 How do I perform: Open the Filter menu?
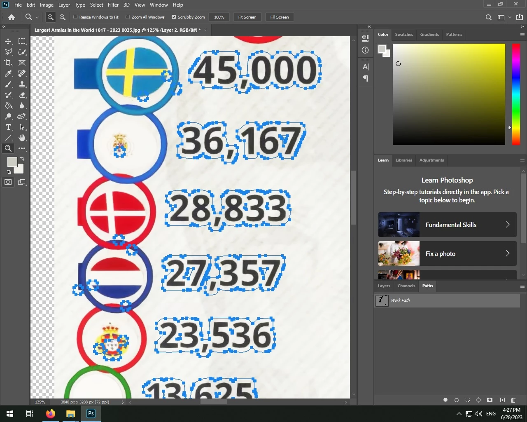113,5
